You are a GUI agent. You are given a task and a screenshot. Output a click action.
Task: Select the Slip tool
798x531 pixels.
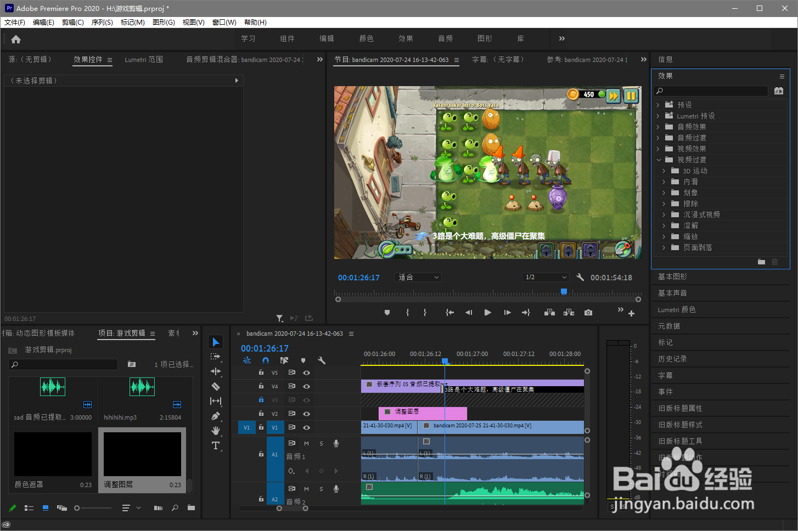pos(216,401)
